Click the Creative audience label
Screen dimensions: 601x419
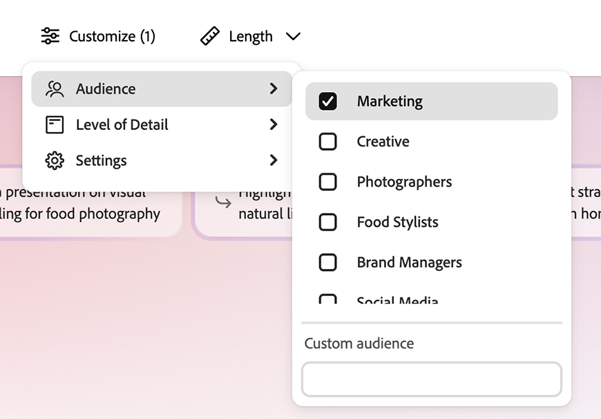383,142
